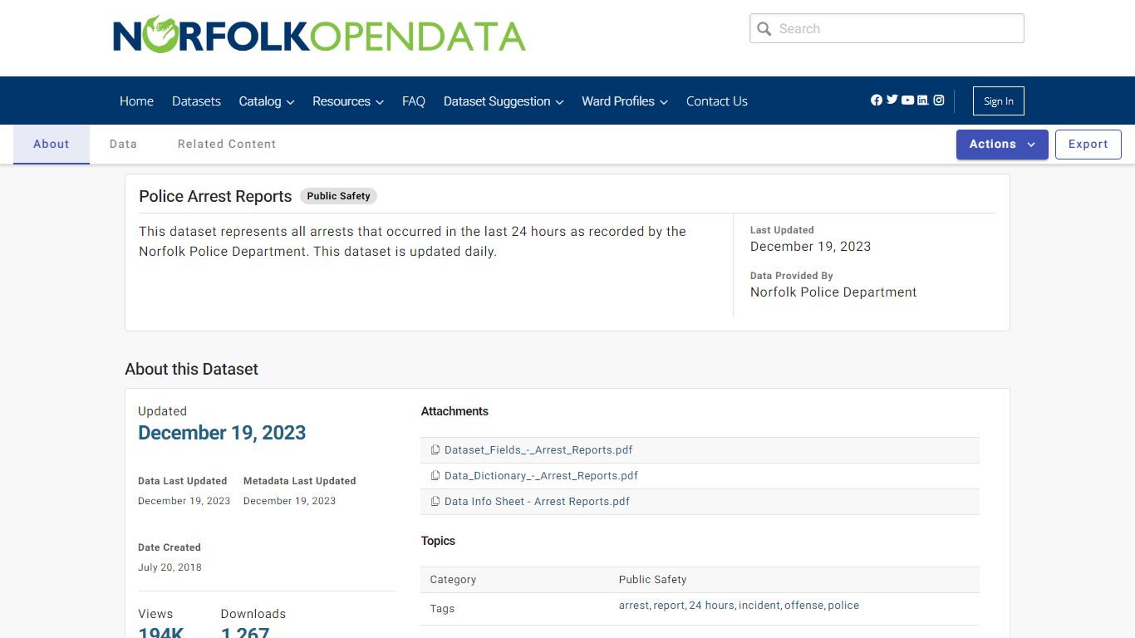The image size is (1135, 638).
Task: Click the search magnifier icon
Action: [764, 28]
